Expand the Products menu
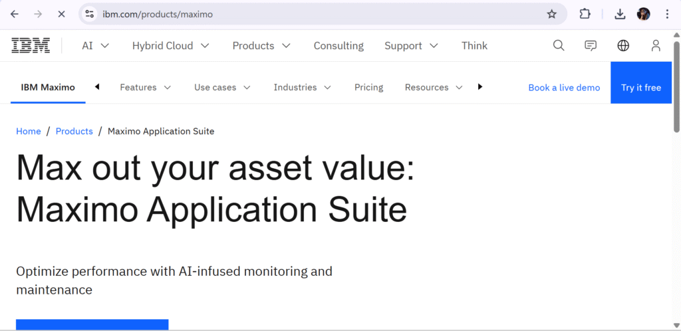Viewport: 681px width, 331px height. (261, 46)
